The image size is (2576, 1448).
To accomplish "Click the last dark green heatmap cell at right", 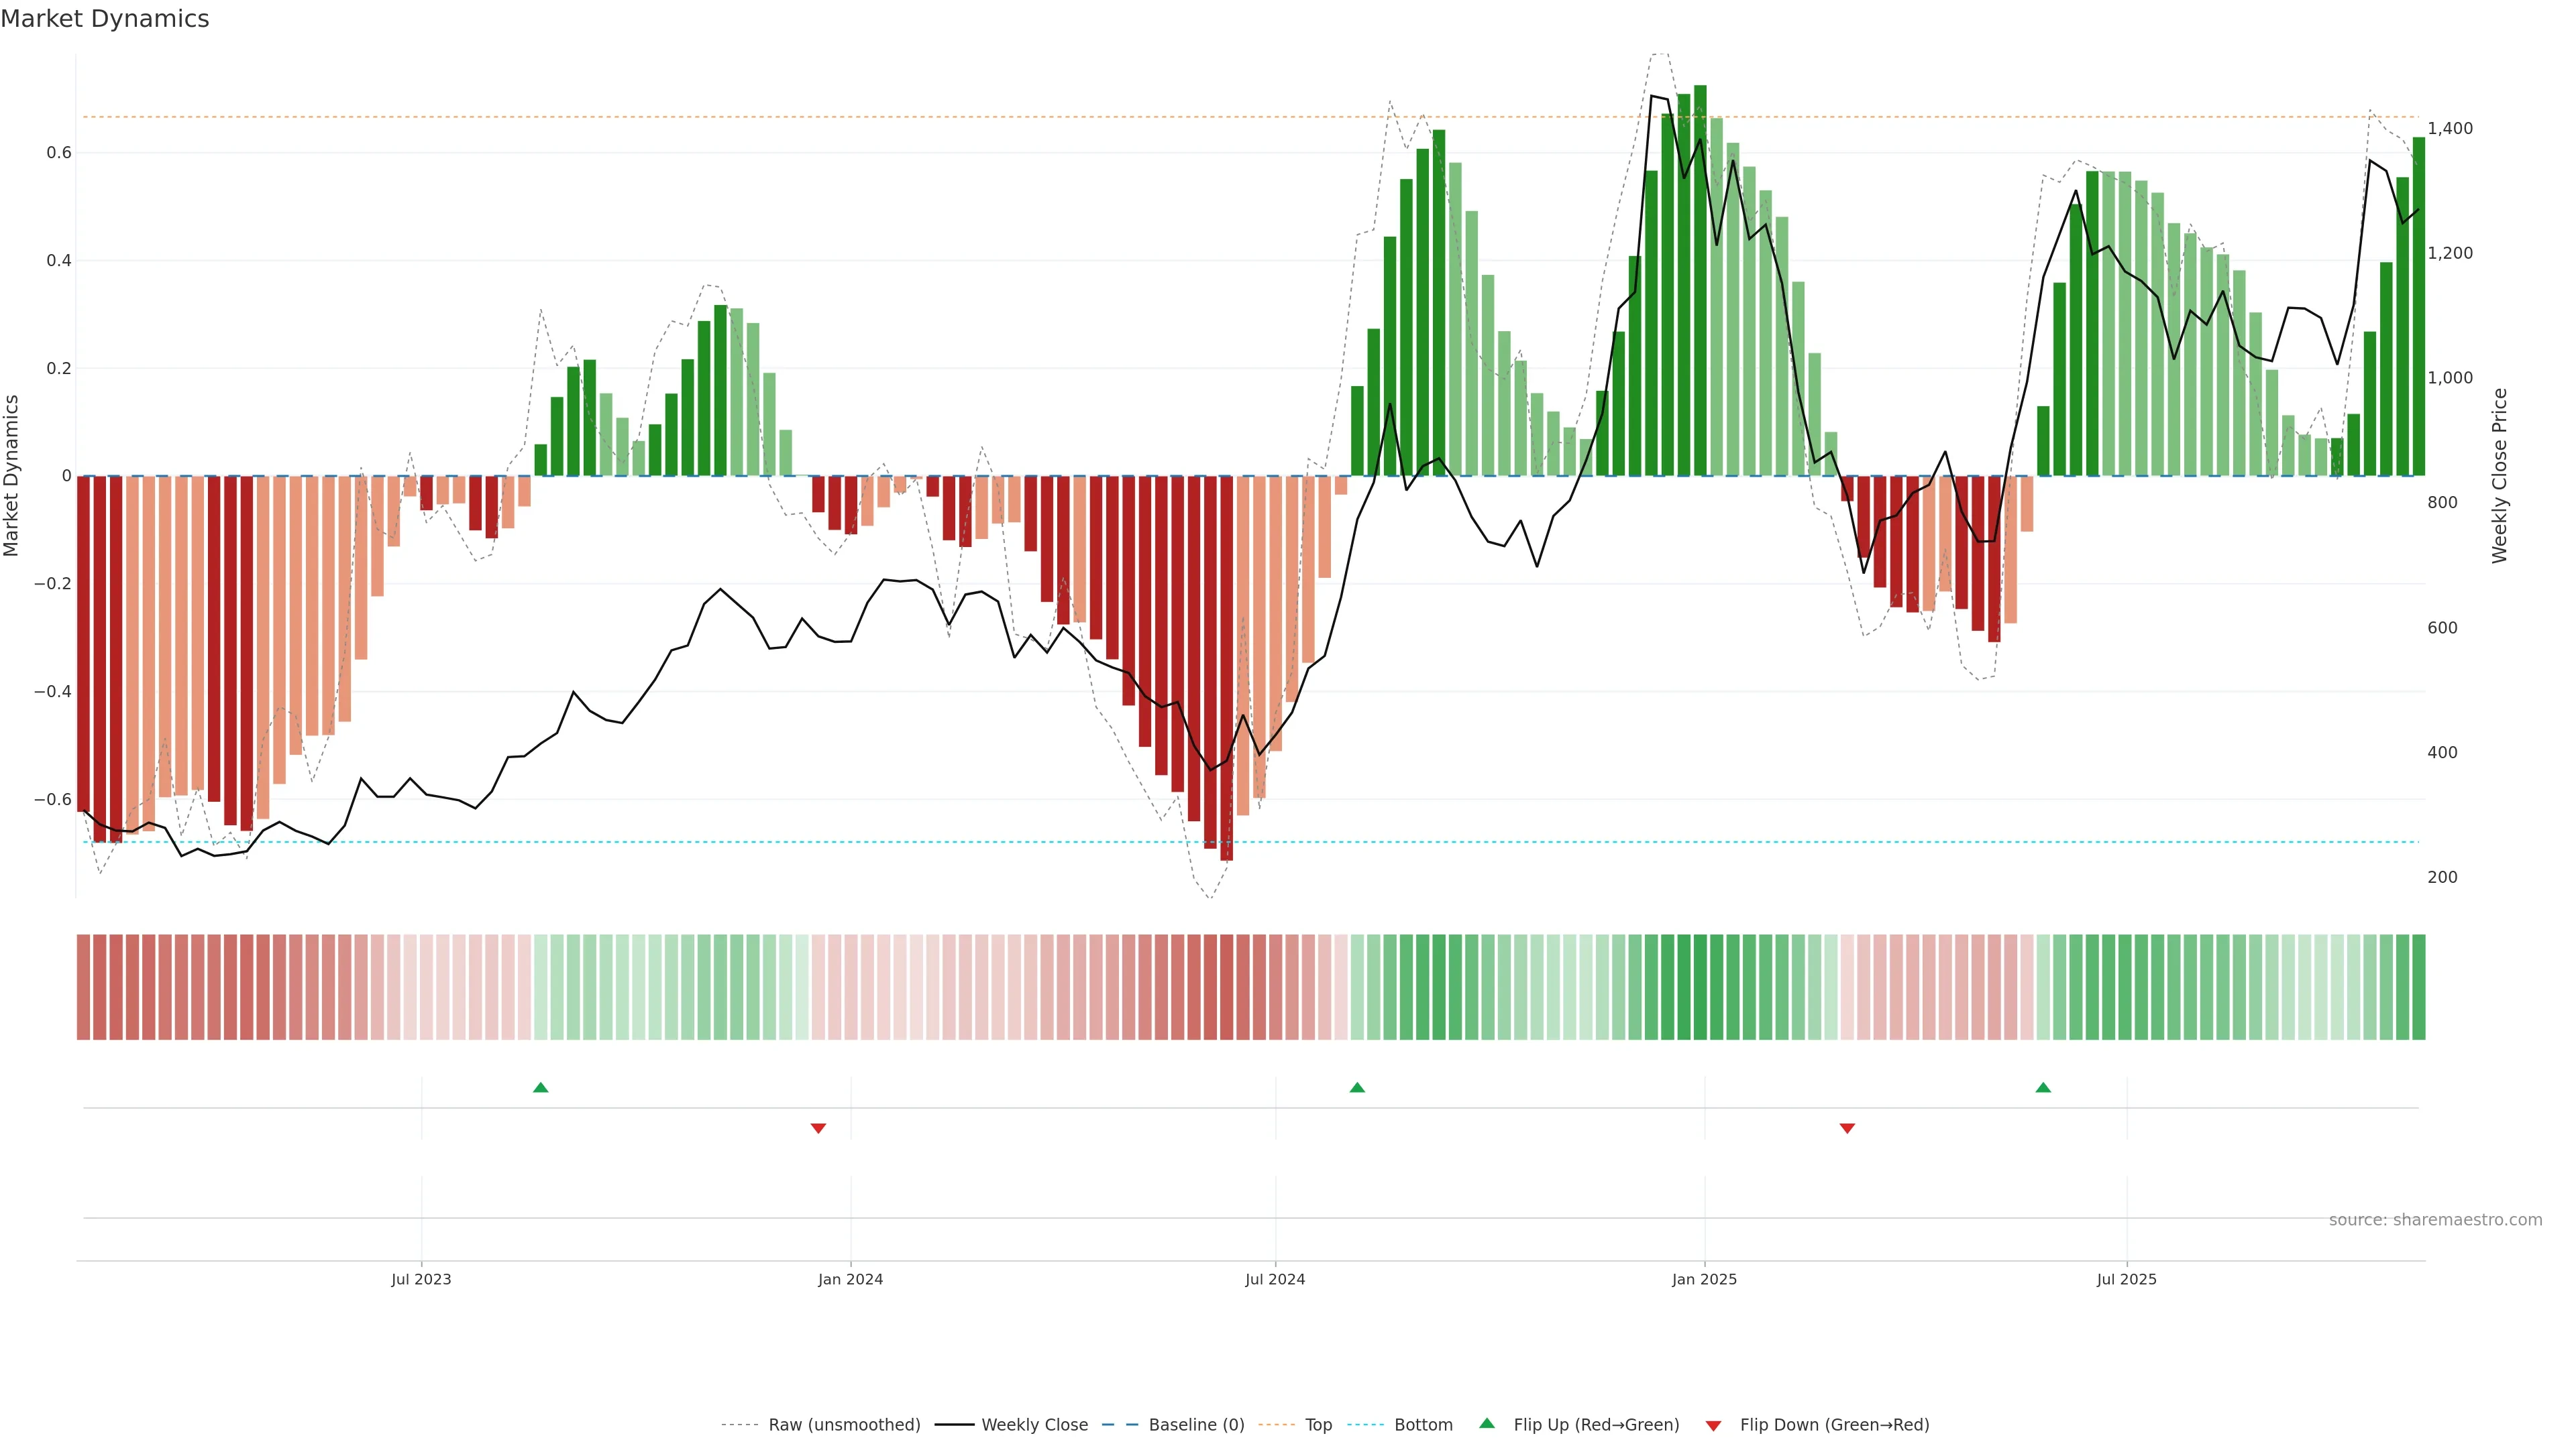I will pos(2418,987).
